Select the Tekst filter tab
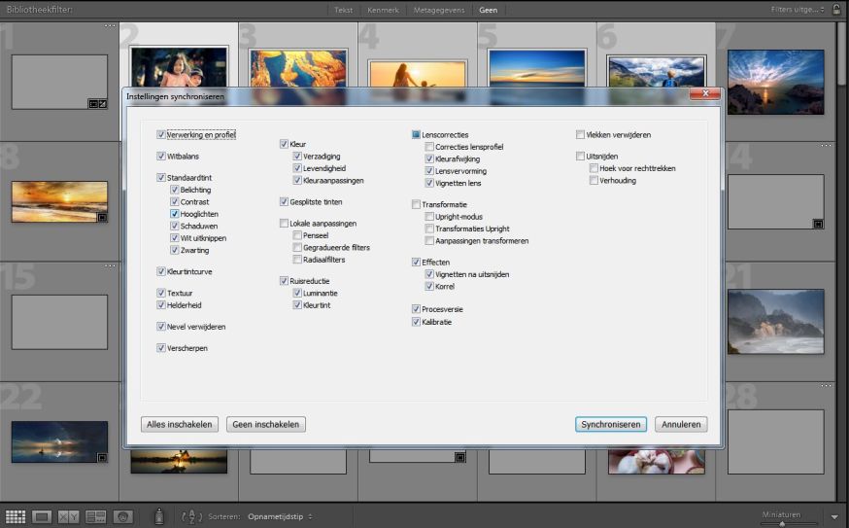 click(x=344, y=10)
